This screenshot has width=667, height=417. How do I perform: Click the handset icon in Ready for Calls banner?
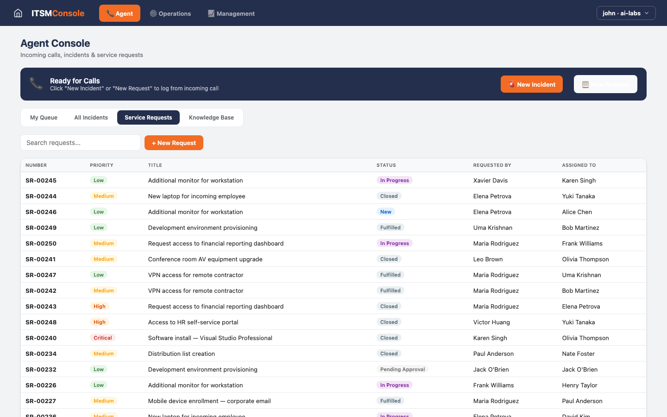(x=36, y=84)
